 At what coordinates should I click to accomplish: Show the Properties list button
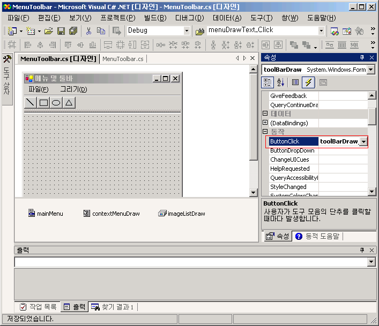point(295,82)
